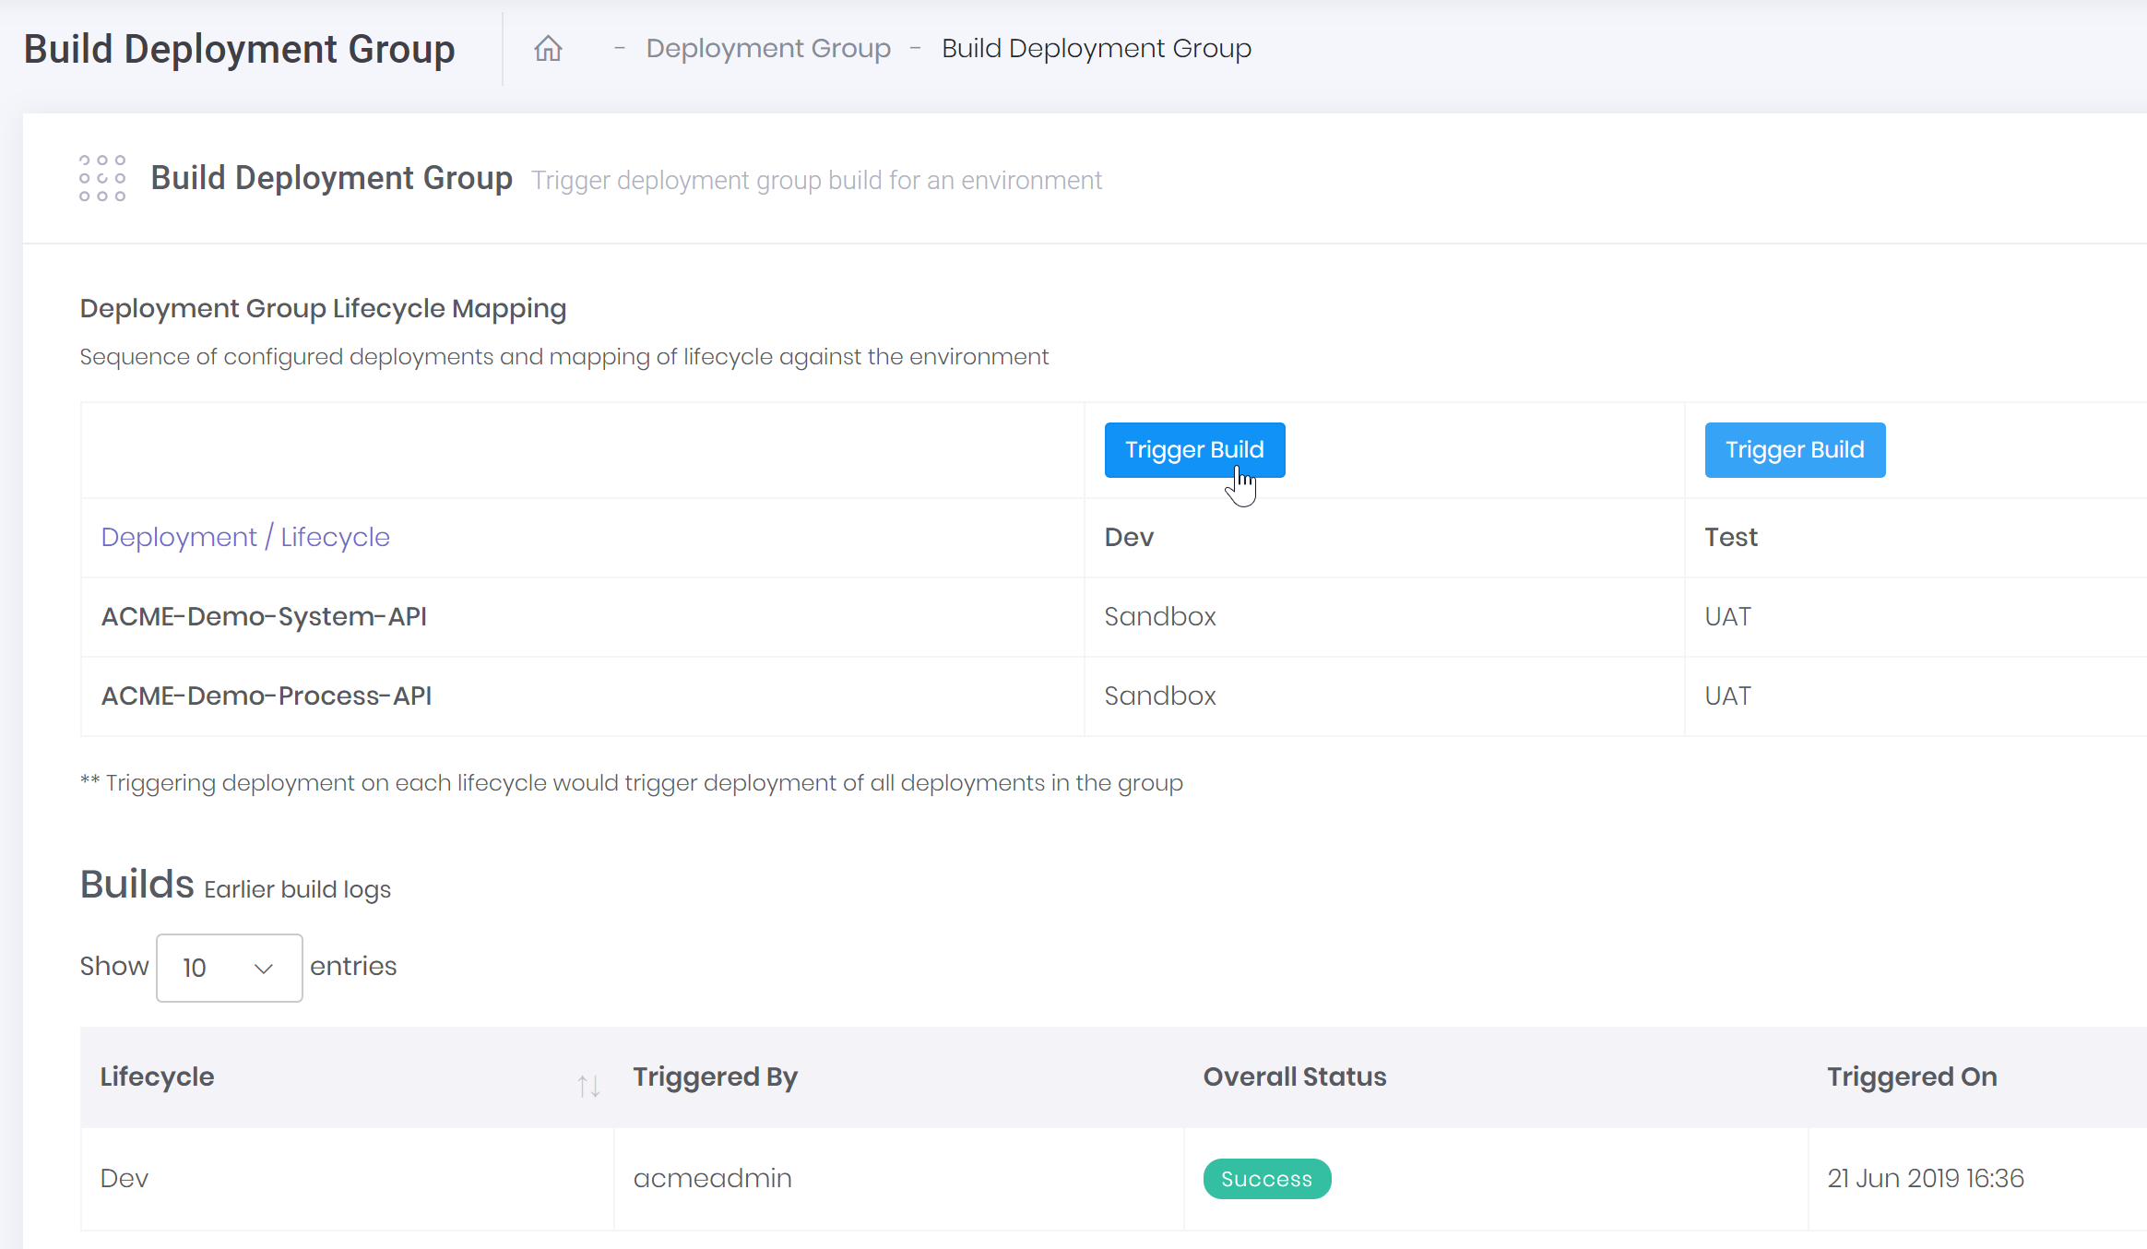
Task: Open the Build Deployment Group breadcrumb item
Action: coord(1097,48)
